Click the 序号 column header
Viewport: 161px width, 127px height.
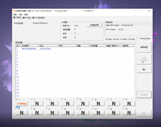(x=67, y=46)
